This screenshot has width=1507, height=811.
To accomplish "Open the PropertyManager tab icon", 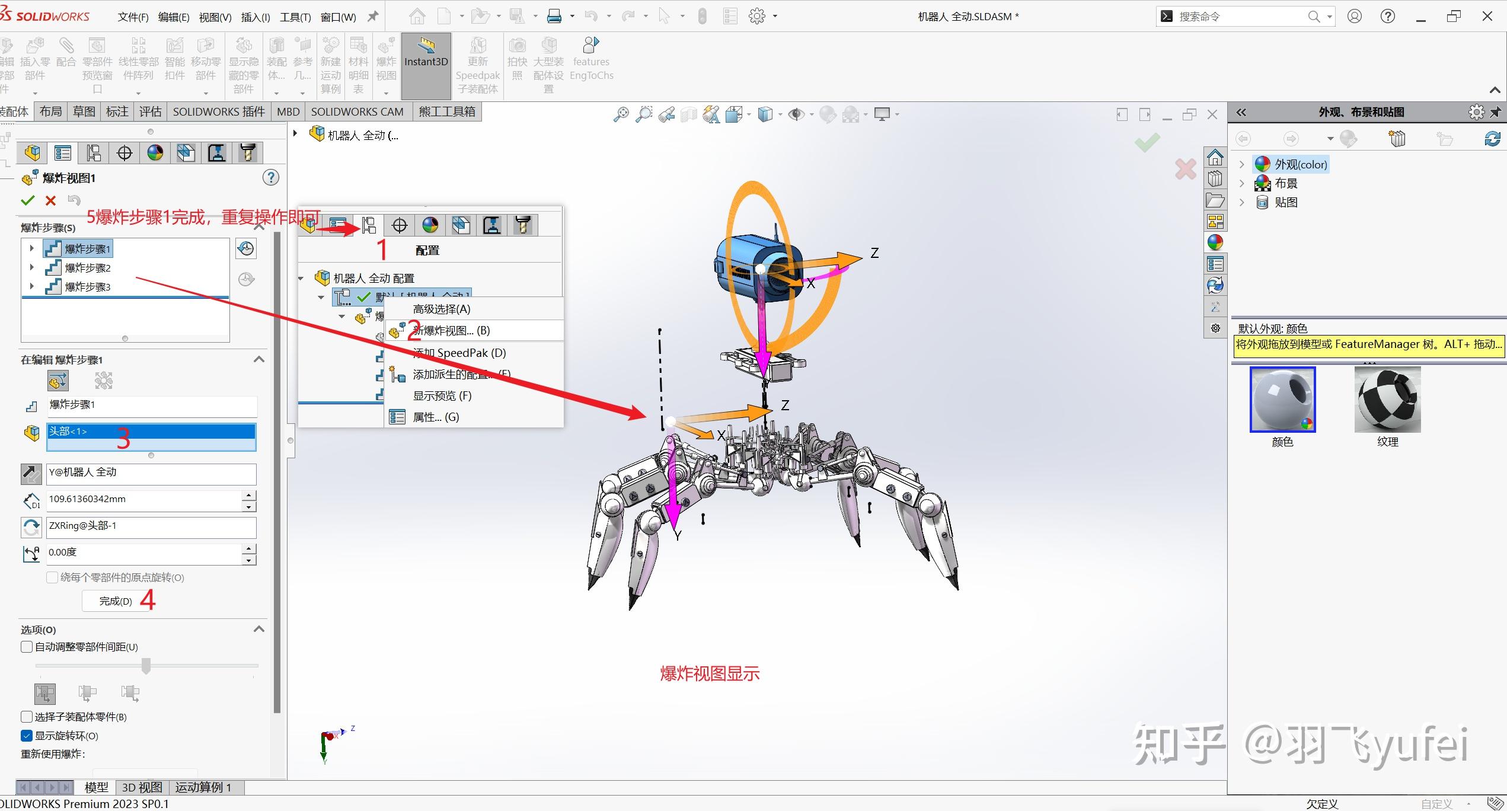I will click(x=63, y=153).
